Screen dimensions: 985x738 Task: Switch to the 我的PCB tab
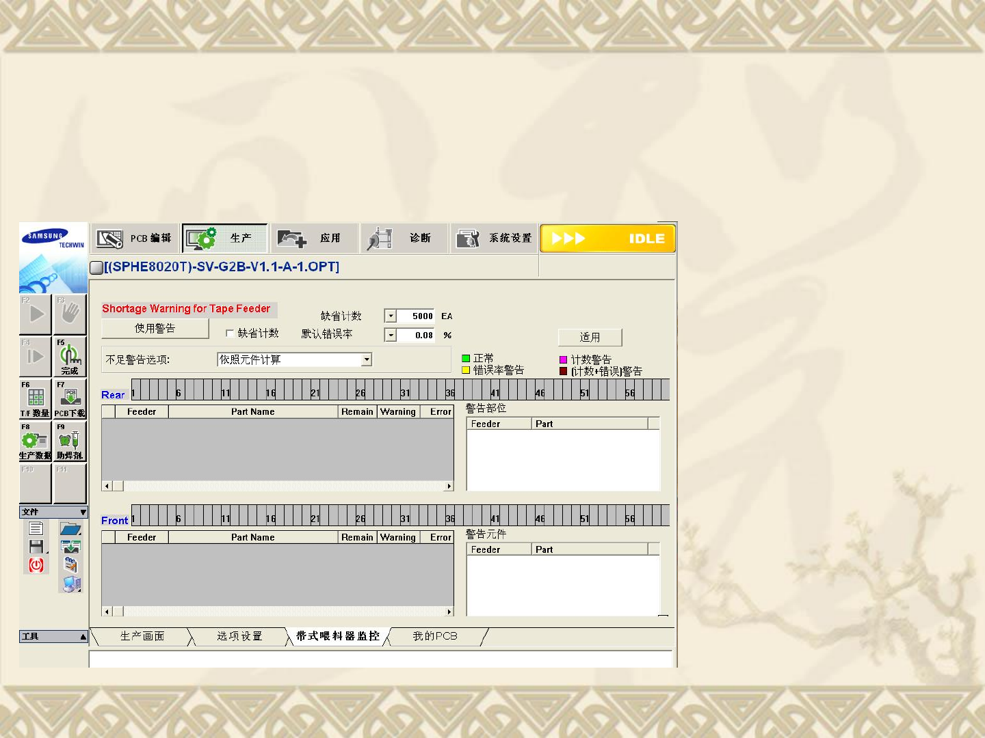(435, 636)
